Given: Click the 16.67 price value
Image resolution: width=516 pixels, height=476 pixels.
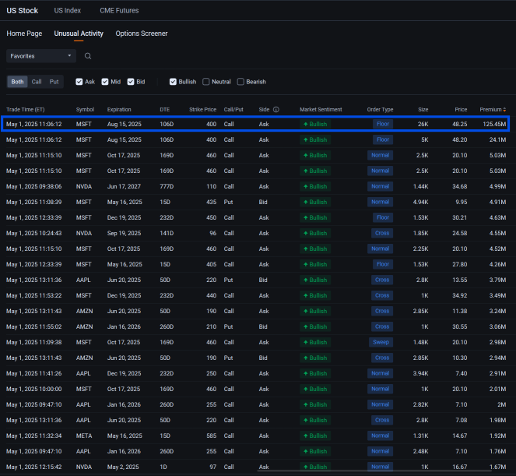Looking at the screenshot, I should [x=460, y=467].
